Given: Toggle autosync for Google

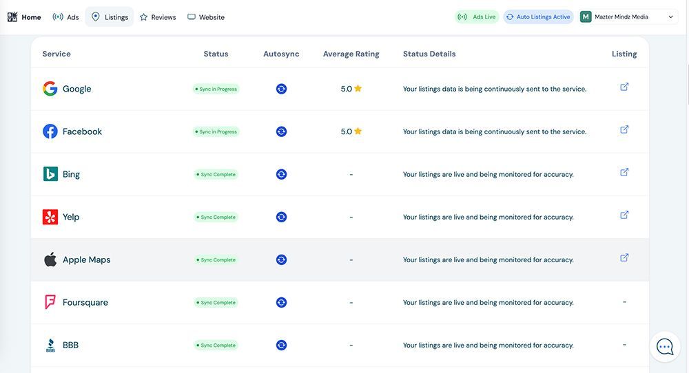Looking at the screenshot, I should pos(281,89).
